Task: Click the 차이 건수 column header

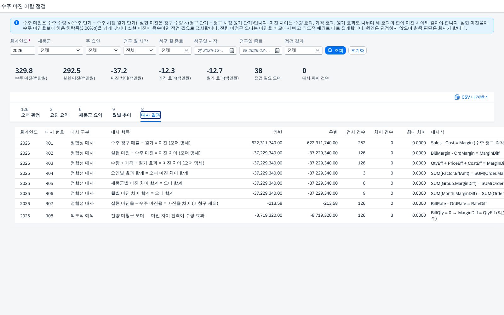Action: [384, 132]
